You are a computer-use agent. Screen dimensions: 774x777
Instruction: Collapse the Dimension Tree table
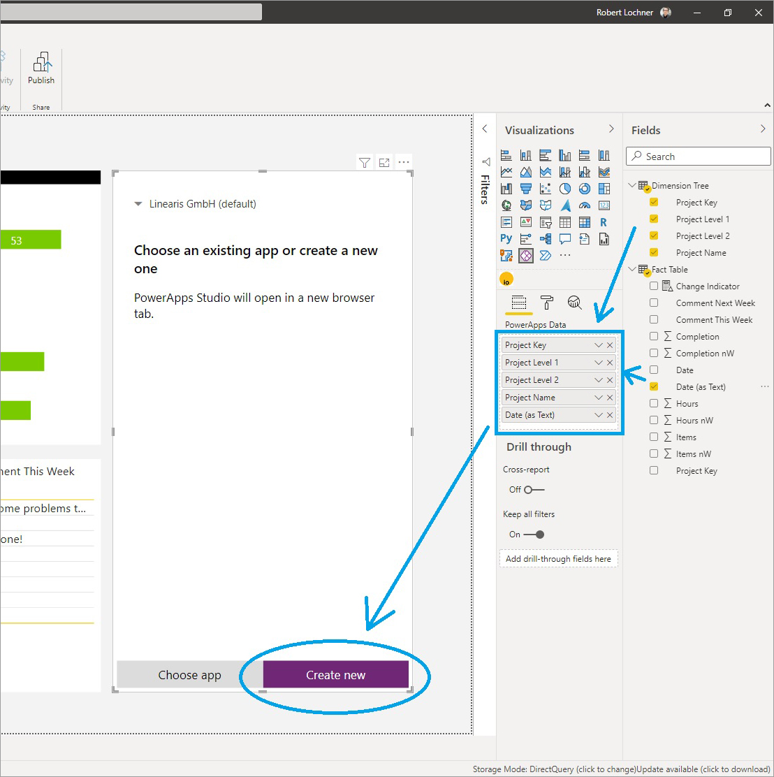(633, 185)
